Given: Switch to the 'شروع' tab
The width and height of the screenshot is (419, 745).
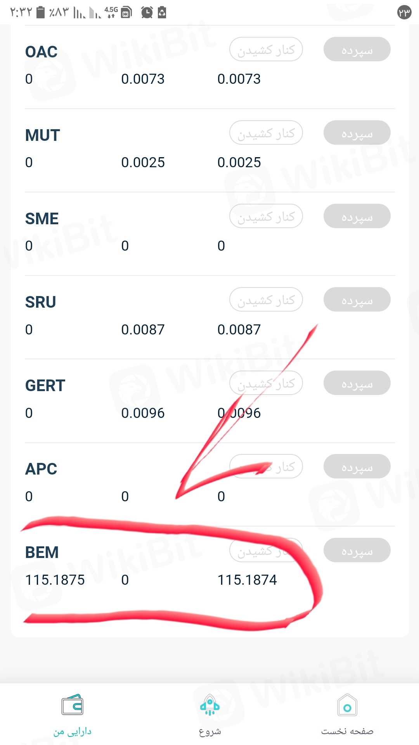Looking at the screenshot, I should tap(209, 731).
